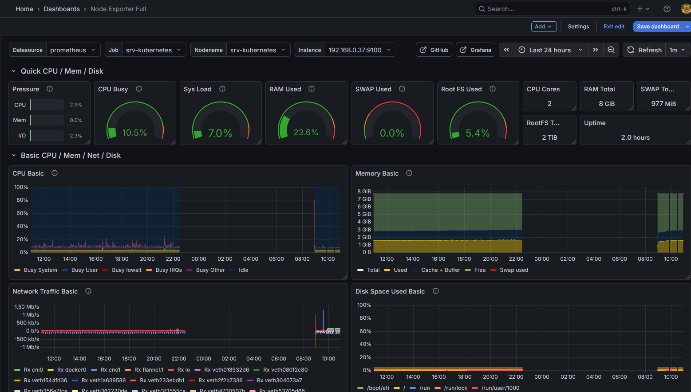The image size is (691, 392).
Task: Open the search bar magnifier icon
Action: 482,8
